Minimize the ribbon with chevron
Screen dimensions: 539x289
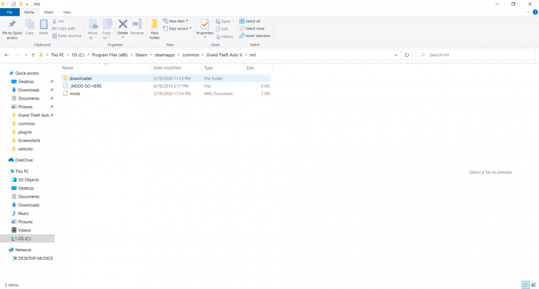[528, 12]
